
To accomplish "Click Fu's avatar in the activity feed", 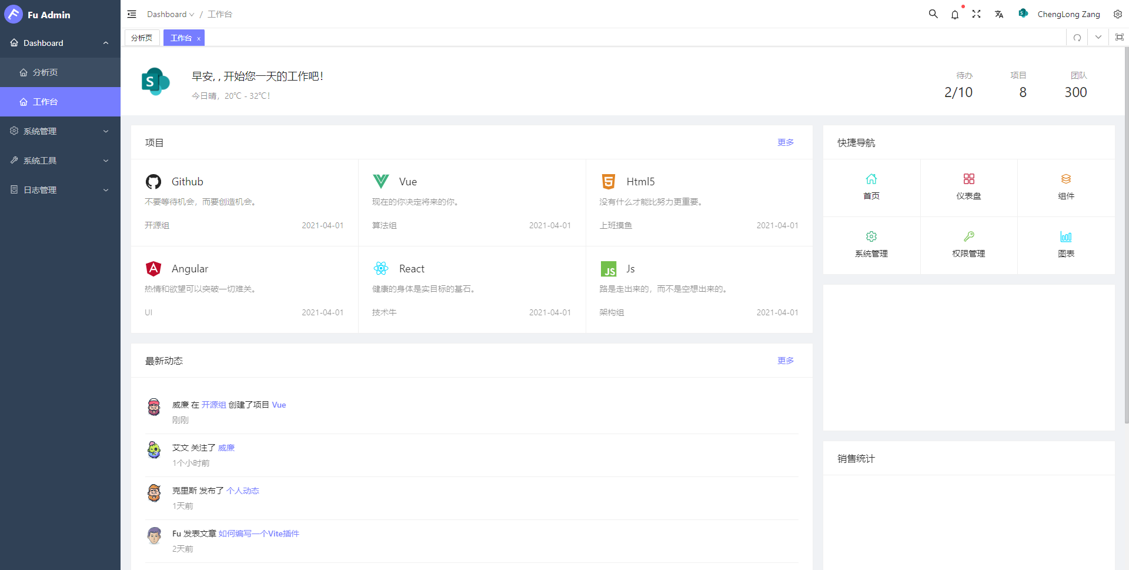I will point(154,536).
